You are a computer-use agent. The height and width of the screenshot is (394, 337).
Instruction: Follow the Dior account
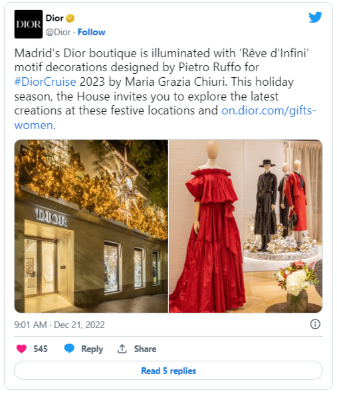[91, 32]
